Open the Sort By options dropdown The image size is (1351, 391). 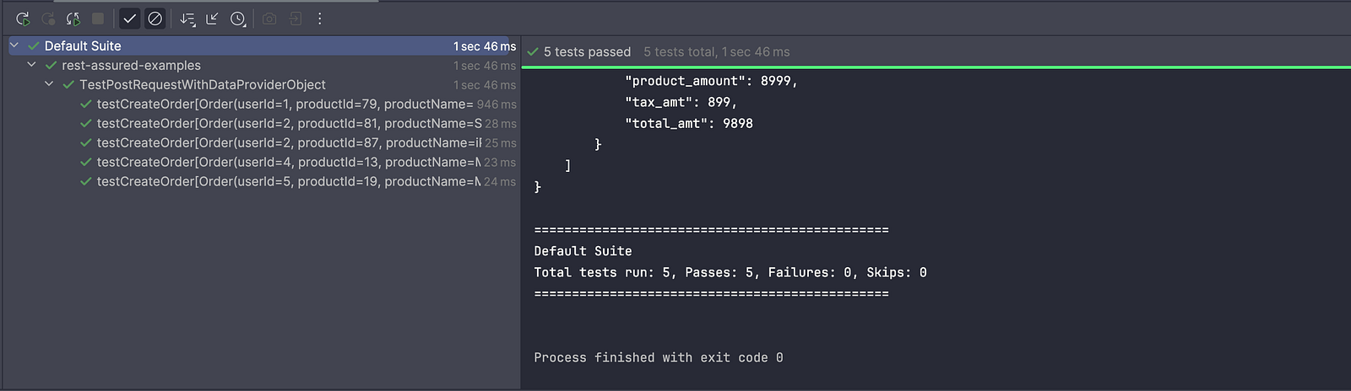point(187,19)
